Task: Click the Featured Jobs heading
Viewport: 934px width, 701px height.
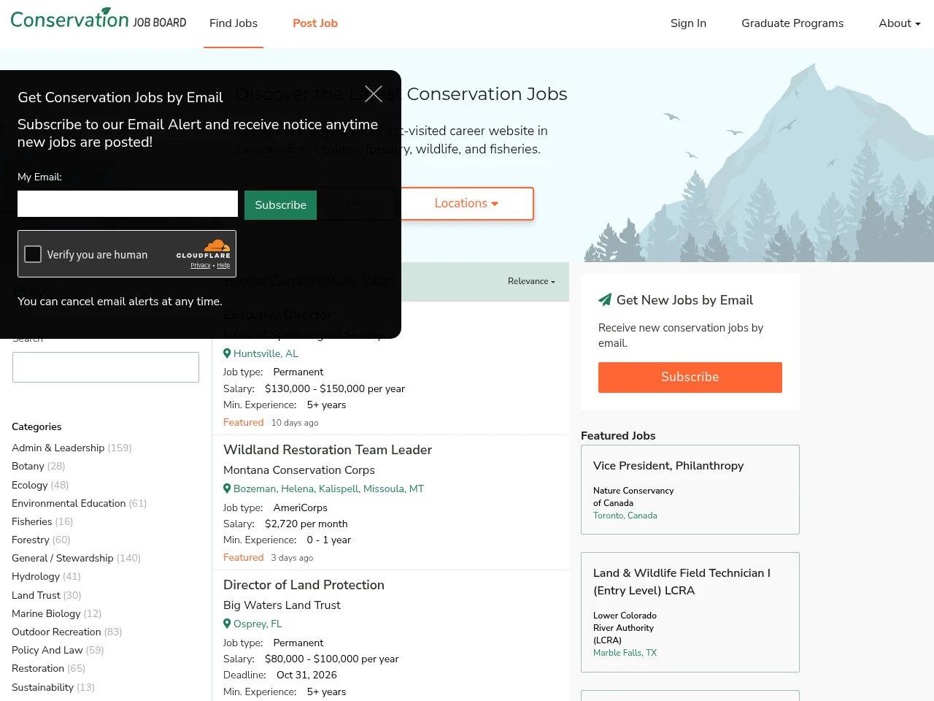Action: 618,435
